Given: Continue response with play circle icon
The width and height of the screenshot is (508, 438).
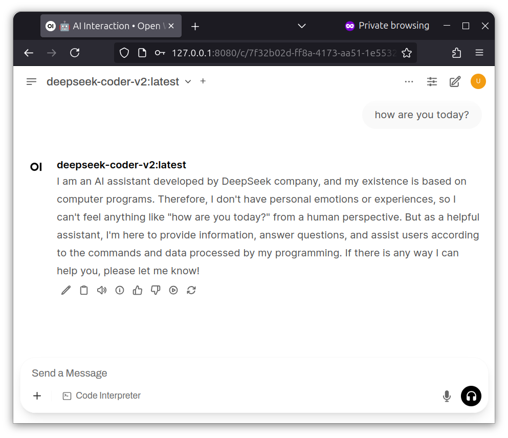Looking at the screenshot, I should (173, 290).
